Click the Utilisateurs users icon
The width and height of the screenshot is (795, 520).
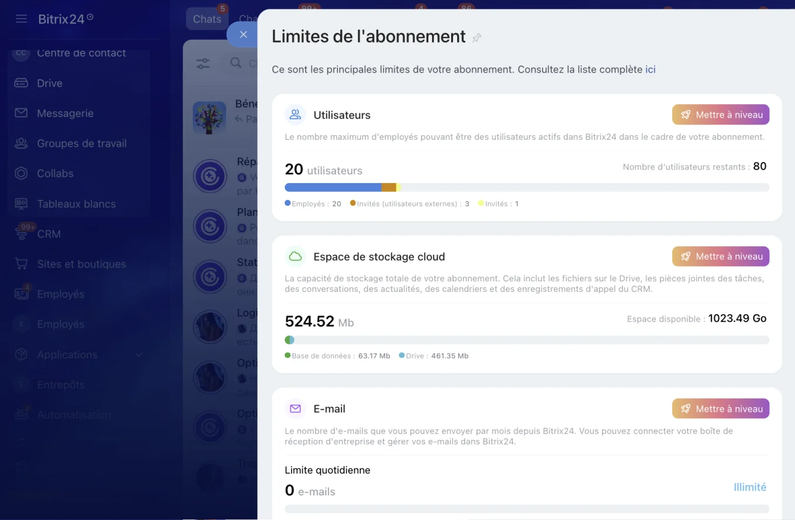click(x=295, y=115)
